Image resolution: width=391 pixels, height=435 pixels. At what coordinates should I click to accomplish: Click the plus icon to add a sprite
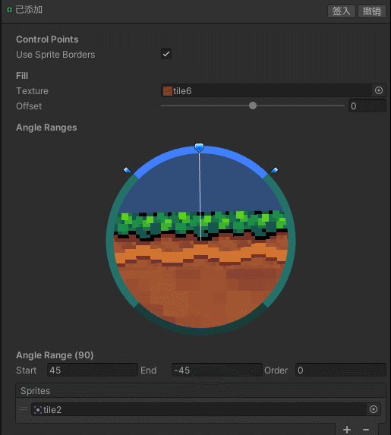[347, 430]
